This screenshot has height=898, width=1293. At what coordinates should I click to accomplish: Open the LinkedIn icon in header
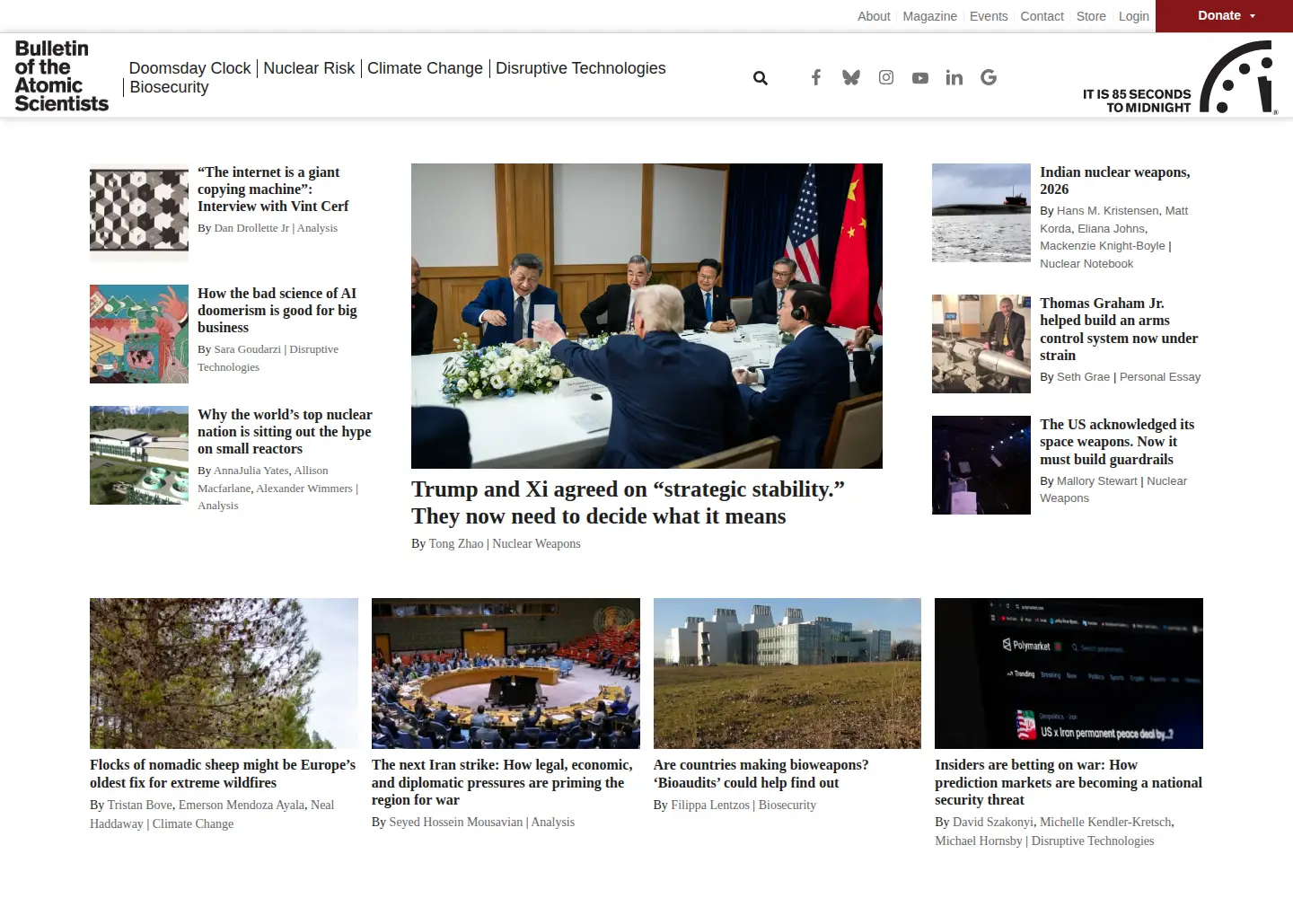[954, 77]
